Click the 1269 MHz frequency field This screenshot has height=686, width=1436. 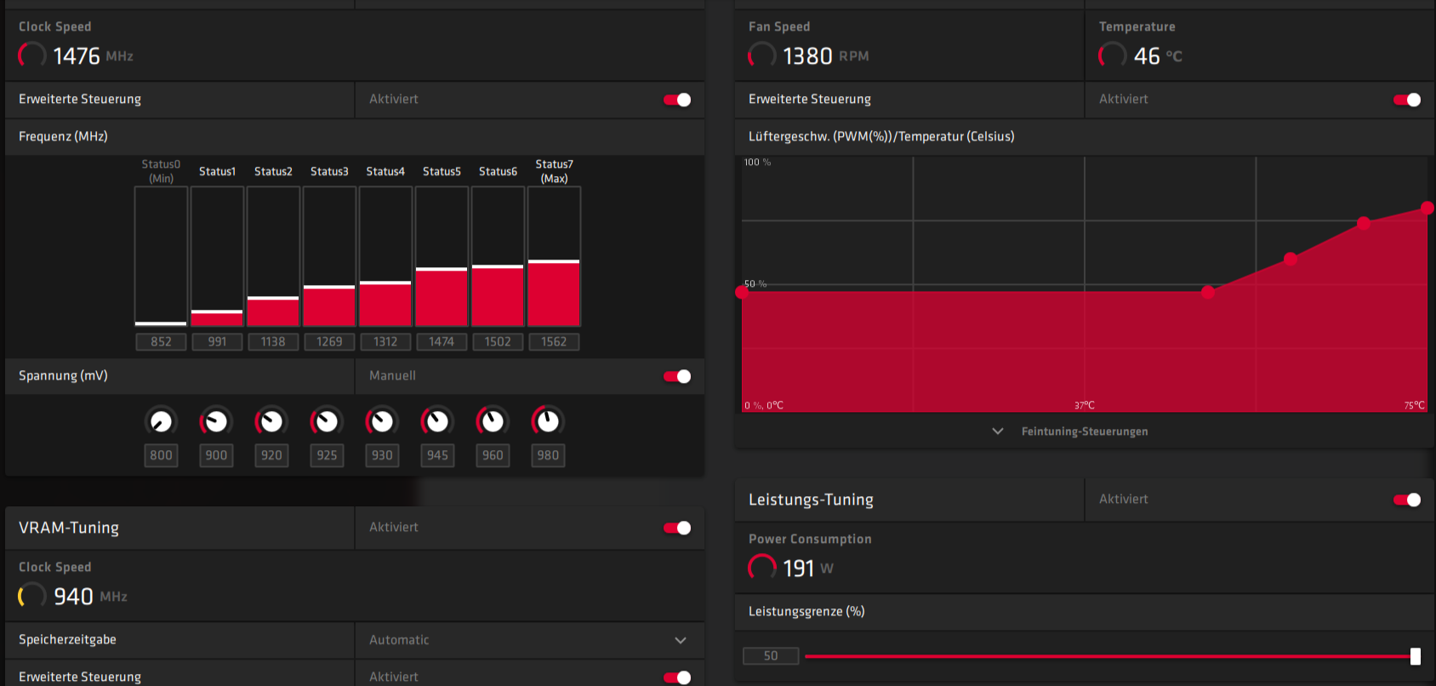[329, 341]
